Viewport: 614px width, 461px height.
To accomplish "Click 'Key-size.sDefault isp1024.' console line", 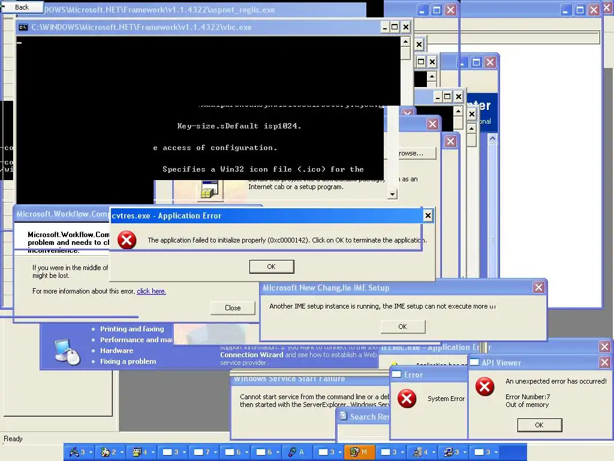I will [x=239, y=126].
